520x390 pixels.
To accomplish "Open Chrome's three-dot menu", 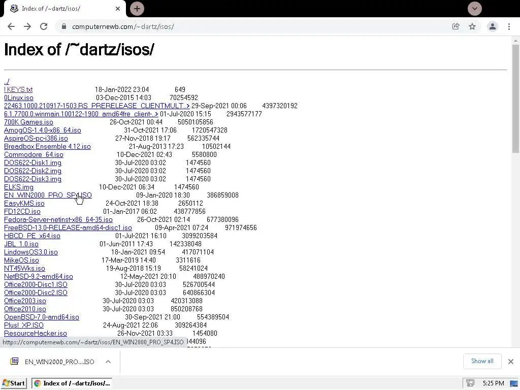I will tap(509, 26).
